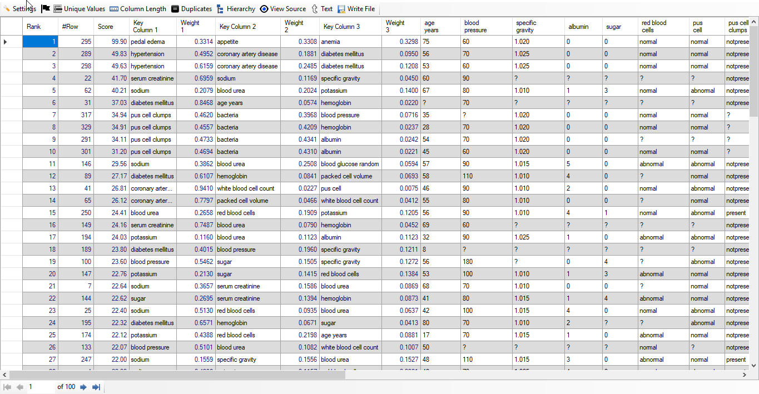
Task: Click Write File save icon
Action: point(356,9)
